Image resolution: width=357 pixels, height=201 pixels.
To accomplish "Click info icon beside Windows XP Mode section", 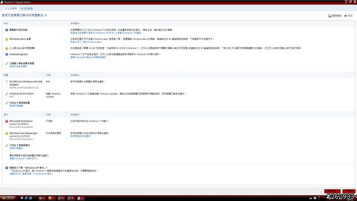I will pyautogui.click(x=7, y=167).
